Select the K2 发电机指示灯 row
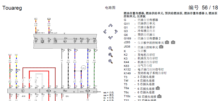Screen dimensions: 218x101 (x=139, y=55)
